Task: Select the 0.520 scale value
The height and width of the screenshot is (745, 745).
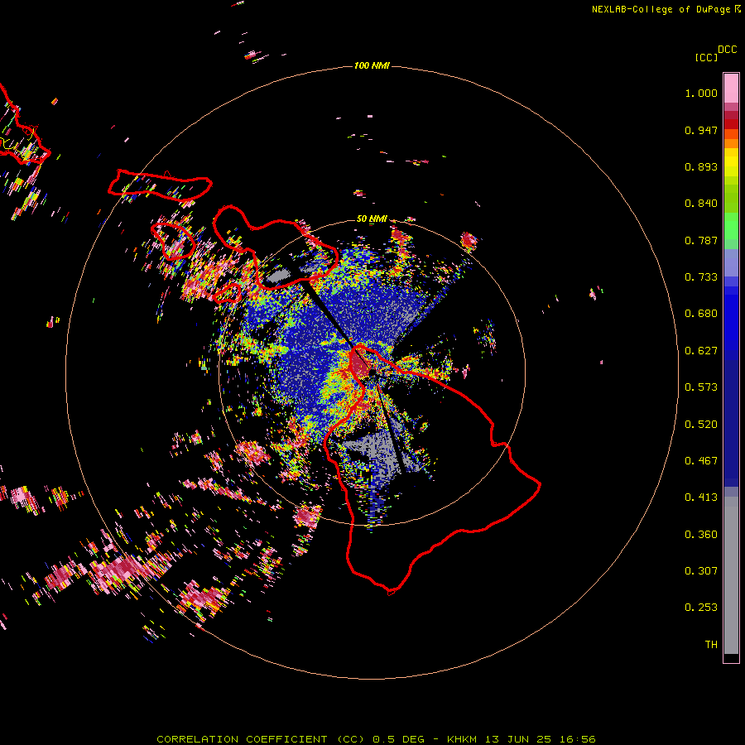Action: click(701, 425)
